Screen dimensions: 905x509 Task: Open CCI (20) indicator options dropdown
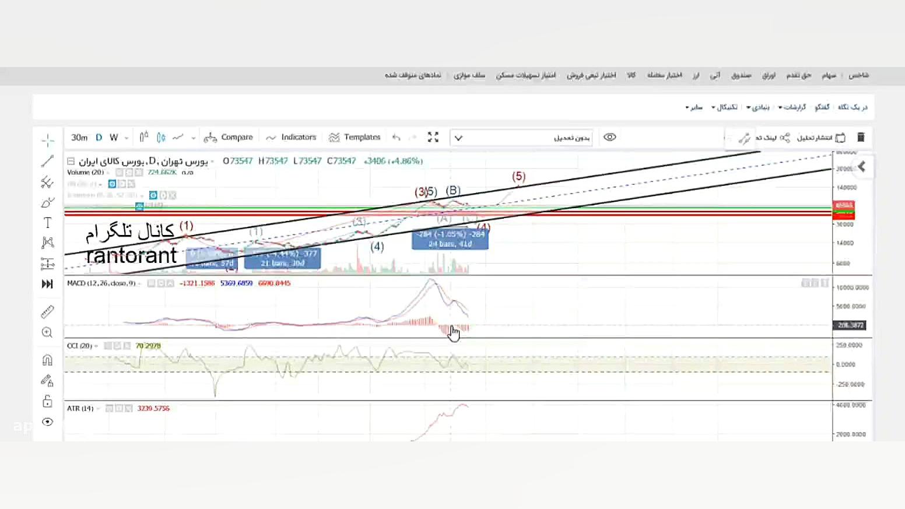coord(96,346)
